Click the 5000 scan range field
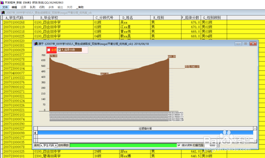This screenshot has height=158, width=265. point(210,145)
